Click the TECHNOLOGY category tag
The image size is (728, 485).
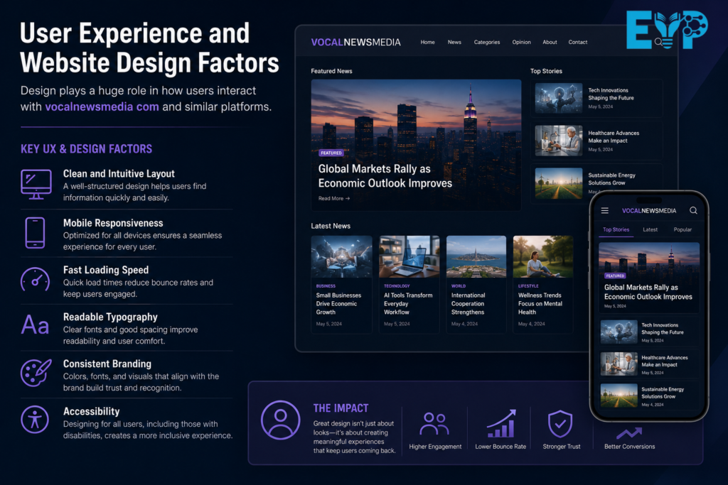point(397,286)
